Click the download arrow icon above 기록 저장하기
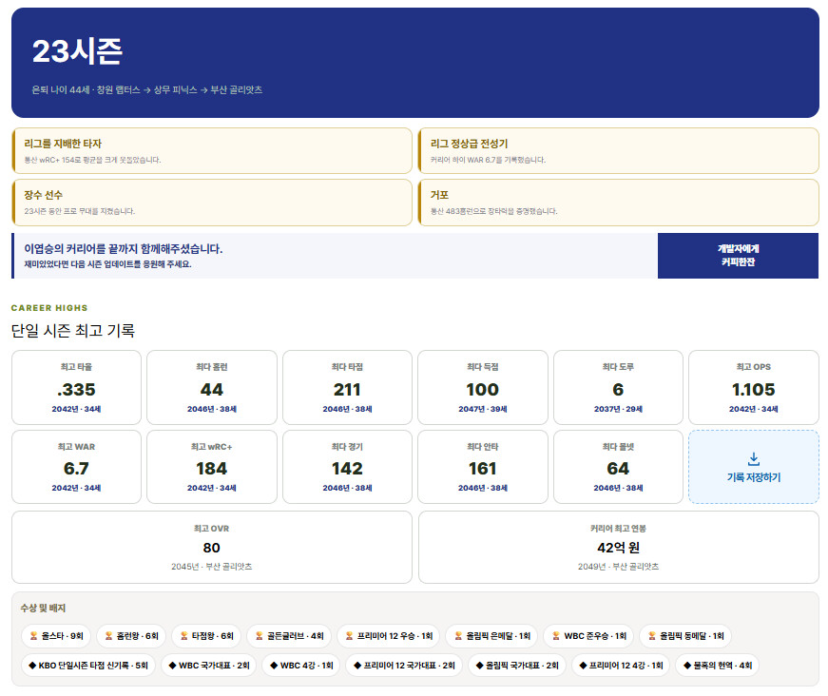This screenshot has height=696, width=828. click(754, 459)
